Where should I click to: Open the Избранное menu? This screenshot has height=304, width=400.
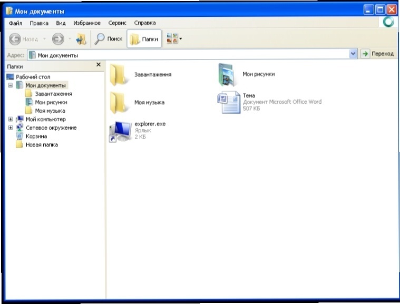click(87, 23)
